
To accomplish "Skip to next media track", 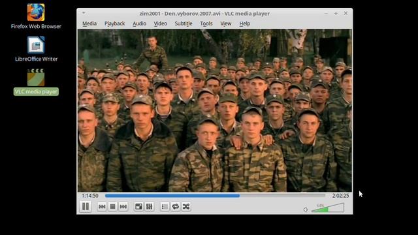I will (x=123, y=206).
